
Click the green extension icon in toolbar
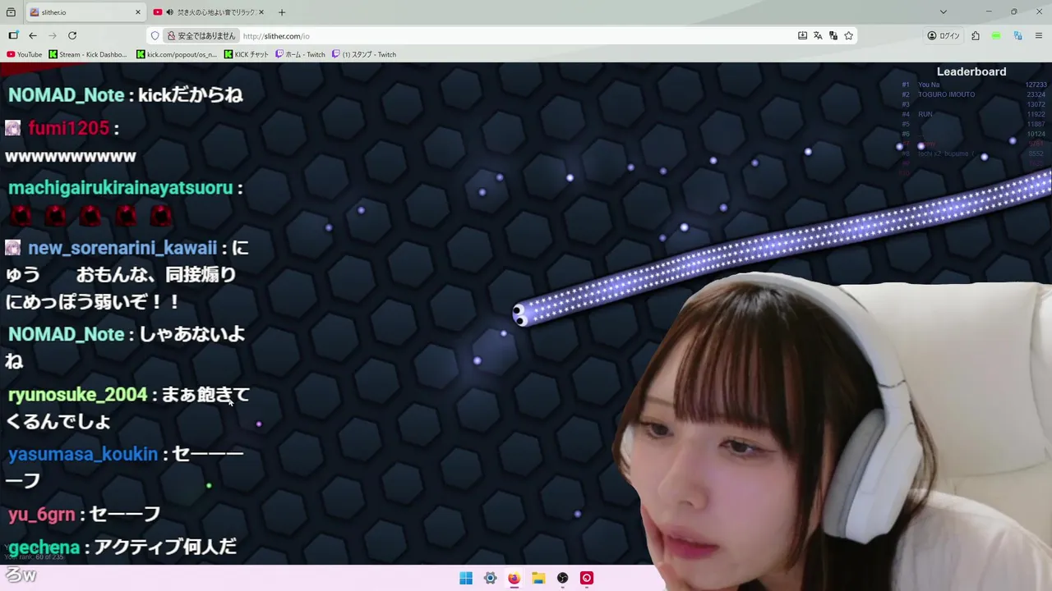[x=996, y=35]
